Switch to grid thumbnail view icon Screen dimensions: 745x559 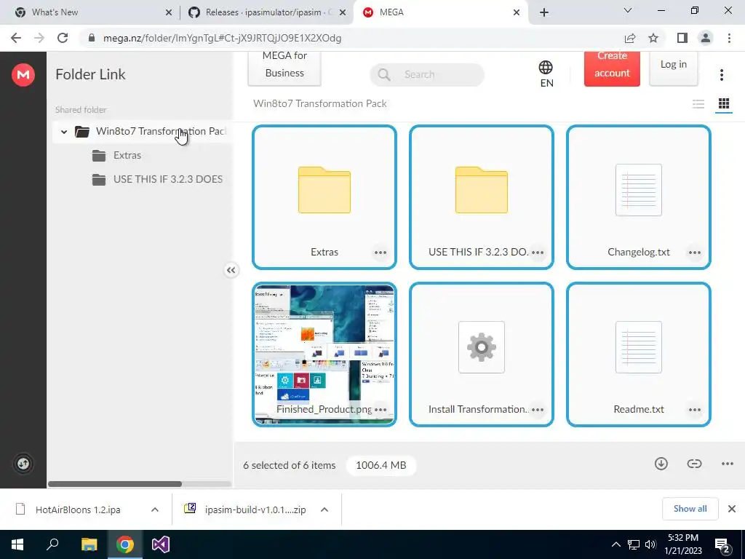tap(724, 103)
